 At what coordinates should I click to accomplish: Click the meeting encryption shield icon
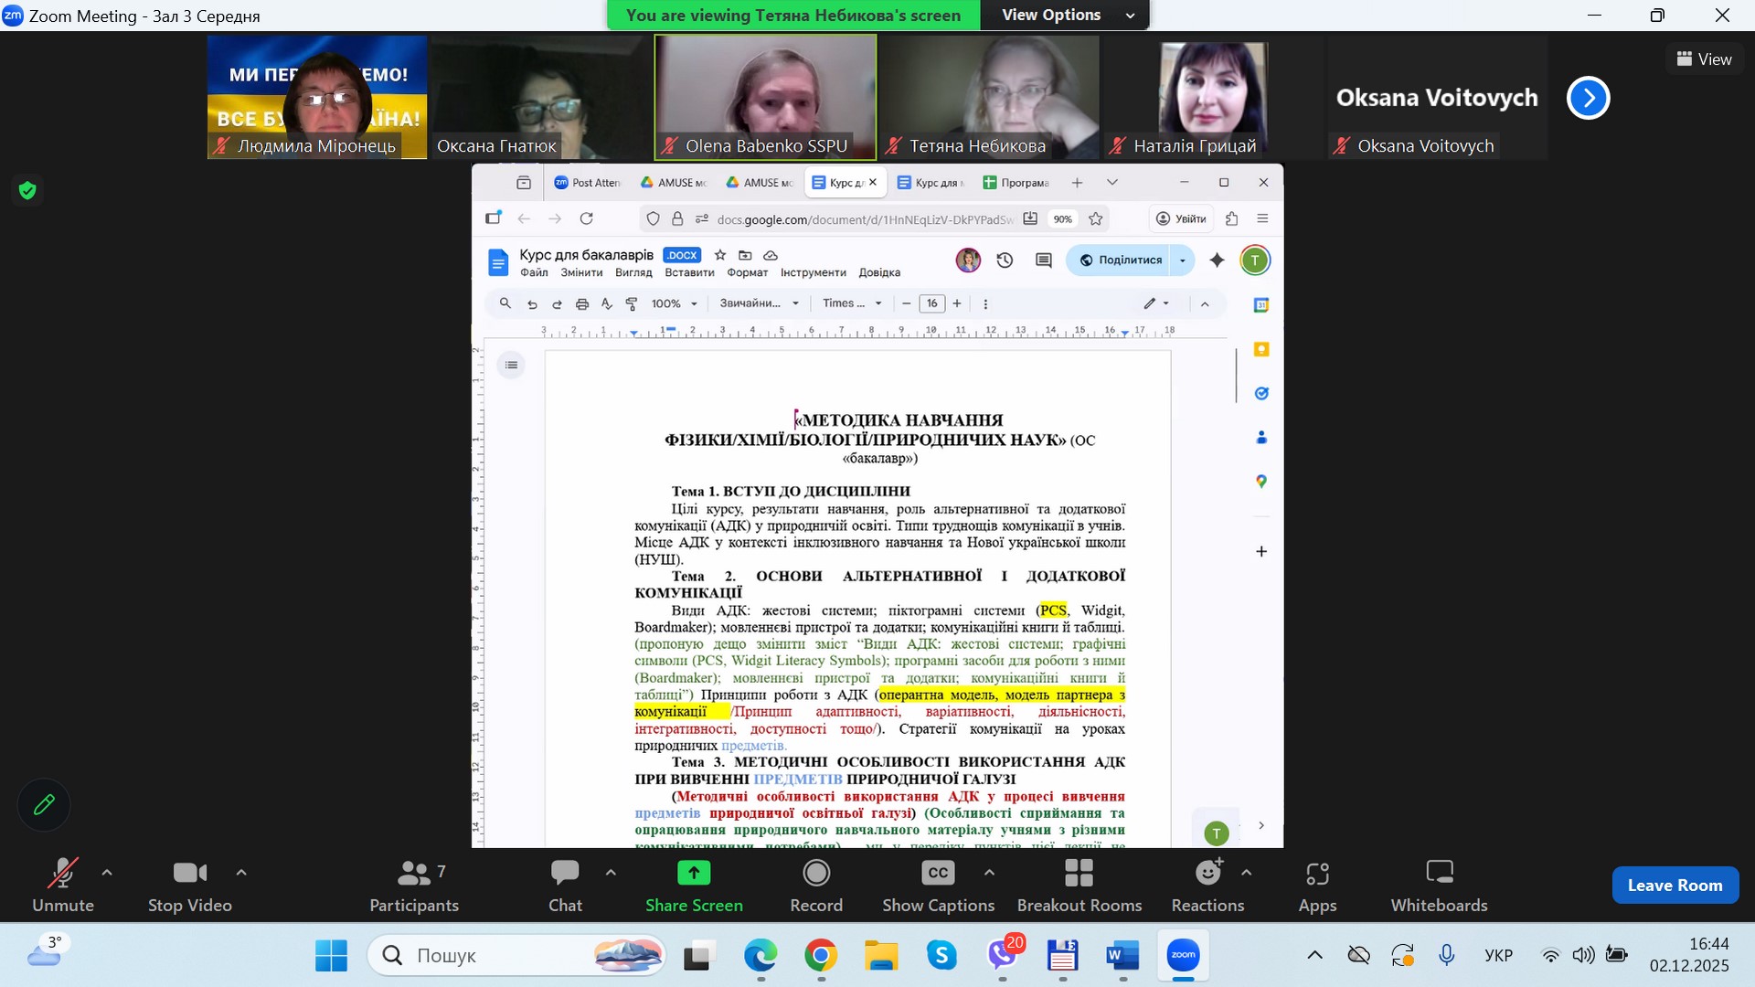coord(27,190)
